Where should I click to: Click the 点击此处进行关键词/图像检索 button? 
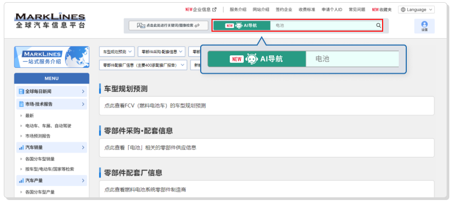click(168, 25)
